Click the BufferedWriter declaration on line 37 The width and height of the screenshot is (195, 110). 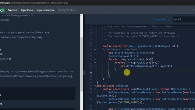click(x=152, y=99)
